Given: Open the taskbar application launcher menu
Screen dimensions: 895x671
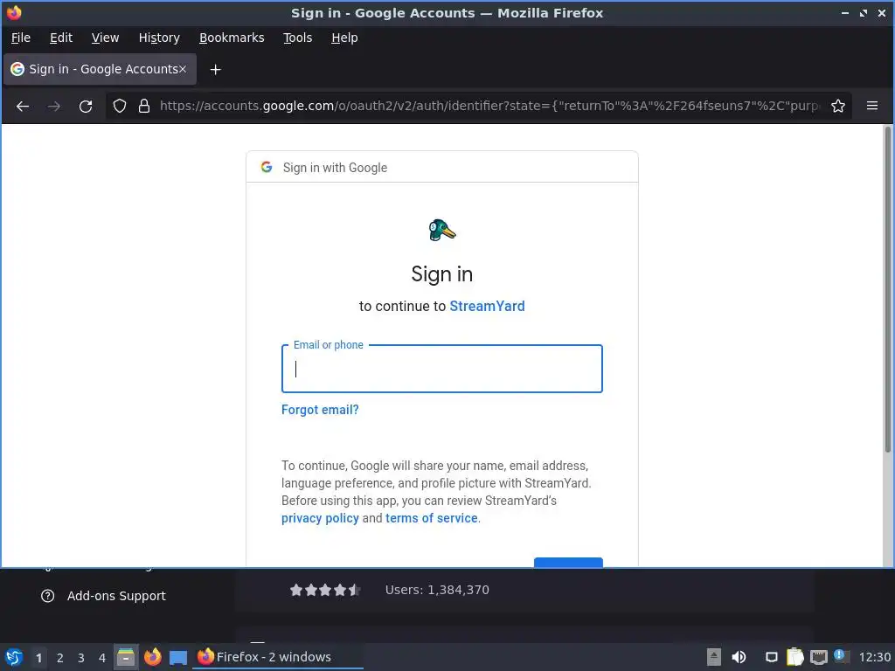Looking at the screenshot, I should (x=14, y=657).
